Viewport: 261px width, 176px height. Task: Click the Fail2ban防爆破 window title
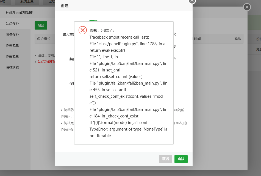[x=19, y=13]
